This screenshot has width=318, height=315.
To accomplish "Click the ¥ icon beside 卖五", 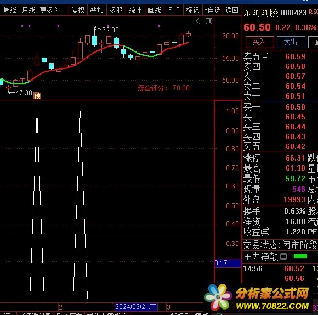I will click(265, 56).
